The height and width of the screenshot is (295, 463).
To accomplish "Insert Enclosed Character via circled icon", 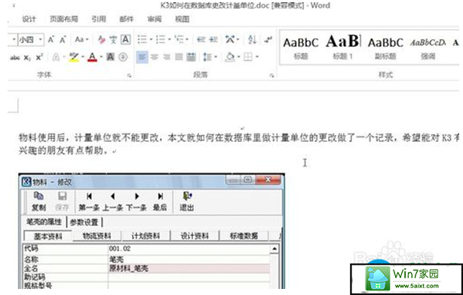I will pyautogui.click(x=123, y=57).
